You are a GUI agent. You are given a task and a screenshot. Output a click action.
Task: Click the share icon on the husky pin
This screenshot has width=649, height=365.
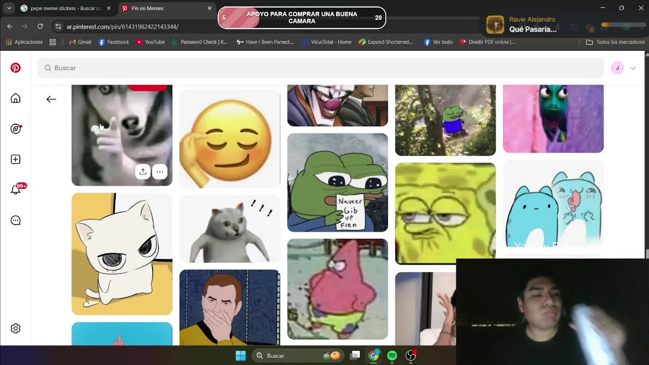tap(143, 172)
